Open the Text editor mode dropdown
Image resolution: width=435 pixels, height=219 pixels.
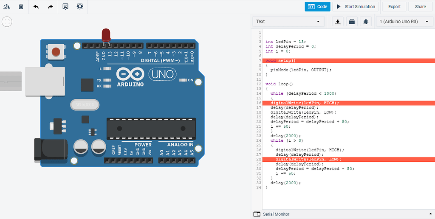tap(288, 22)
